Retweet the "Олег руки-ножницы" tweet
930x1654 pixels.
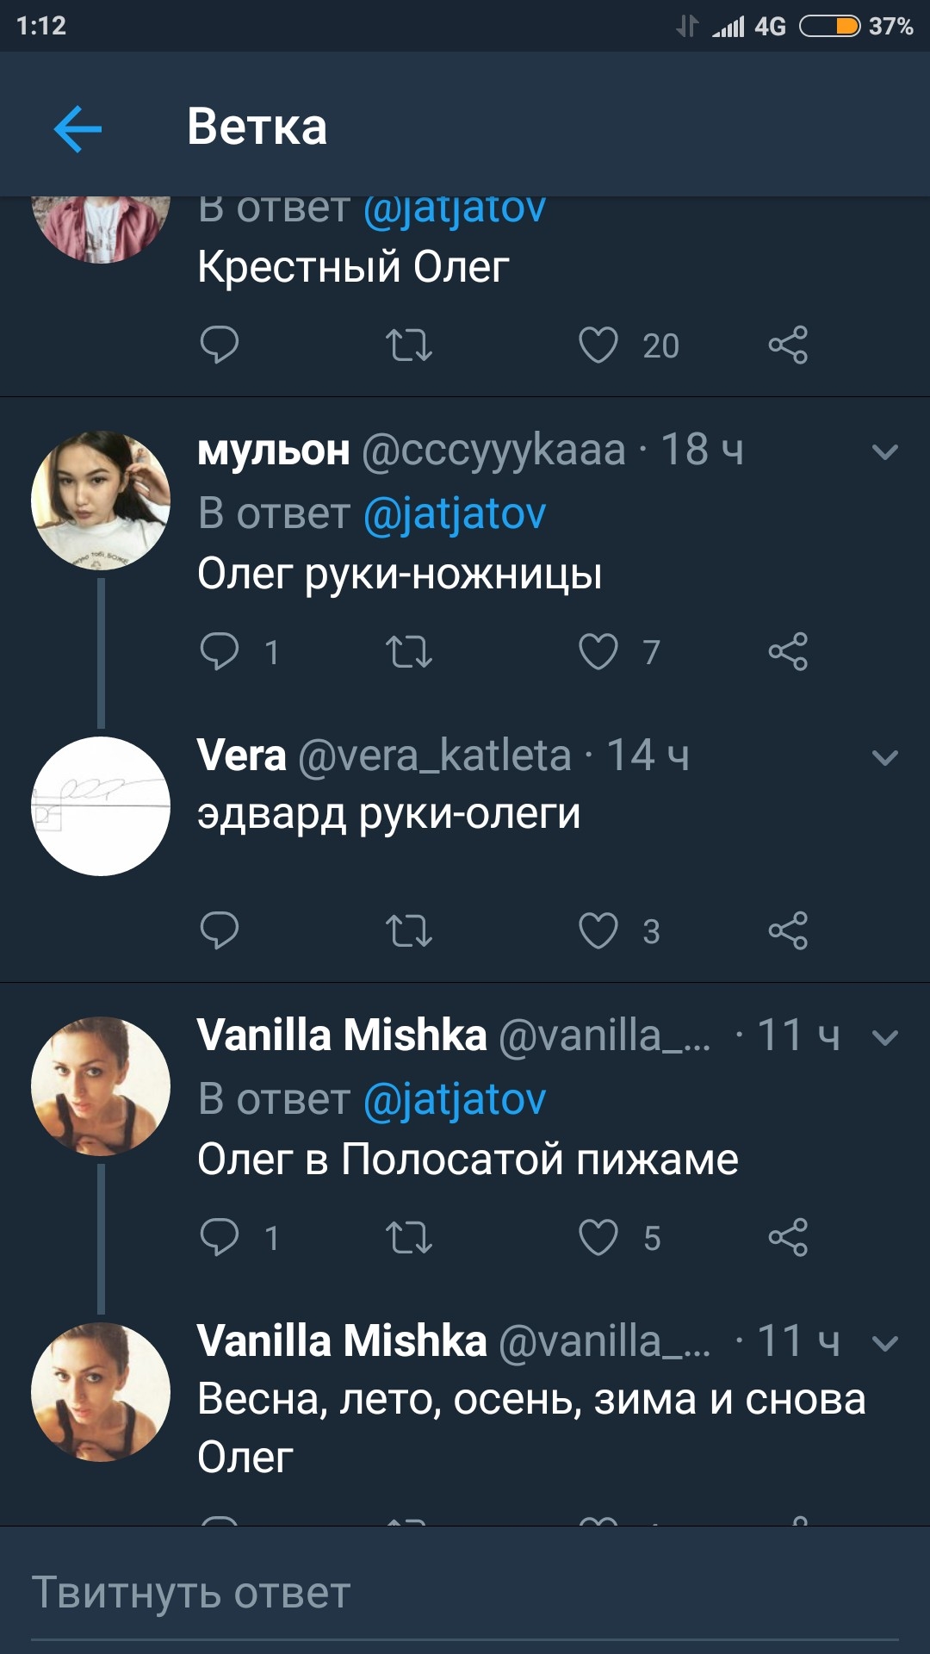click(408, 652)
